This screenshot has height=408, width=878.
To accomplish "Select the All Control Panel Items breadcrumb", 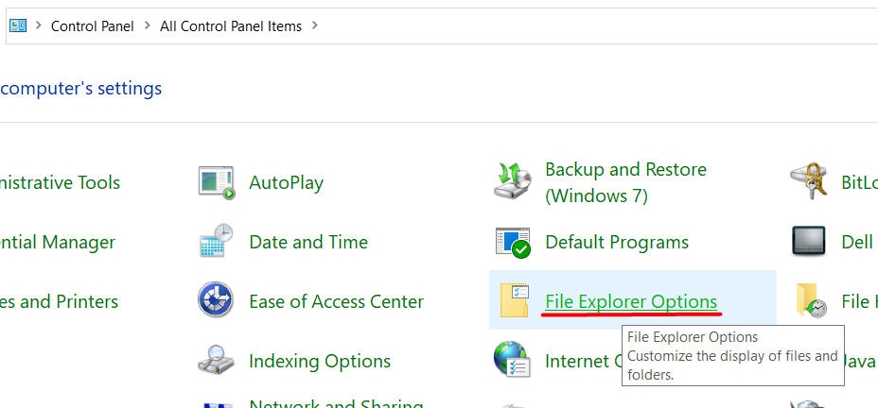I will (231, 26).
